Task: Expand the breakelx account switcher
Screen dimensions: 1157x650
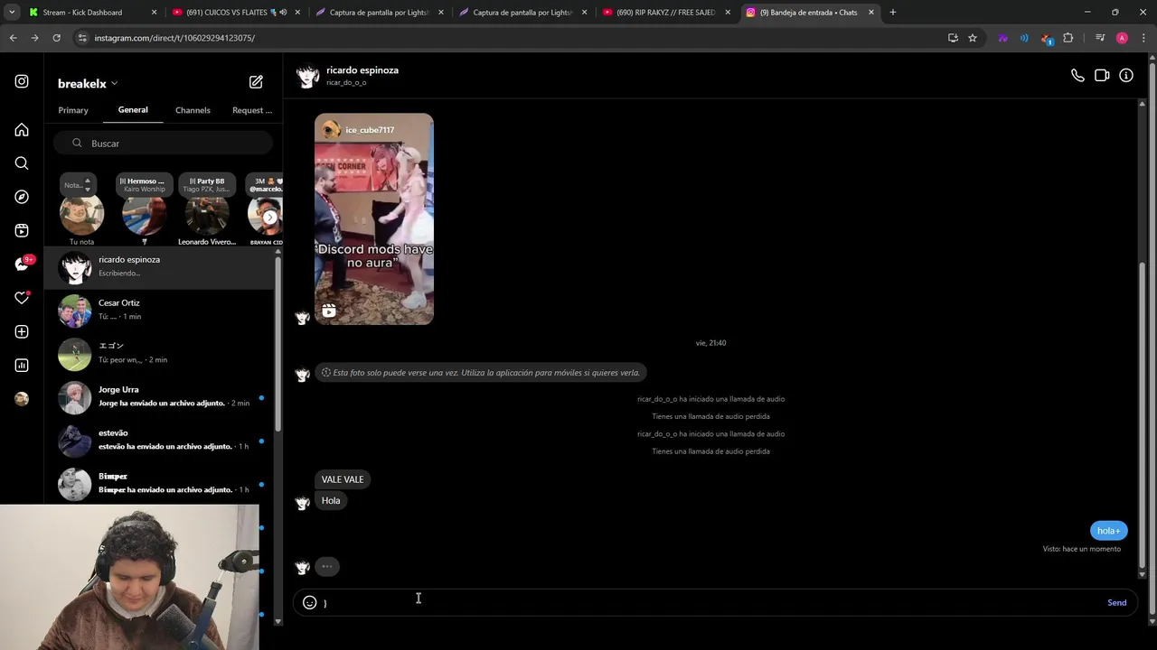Action: 88,83
